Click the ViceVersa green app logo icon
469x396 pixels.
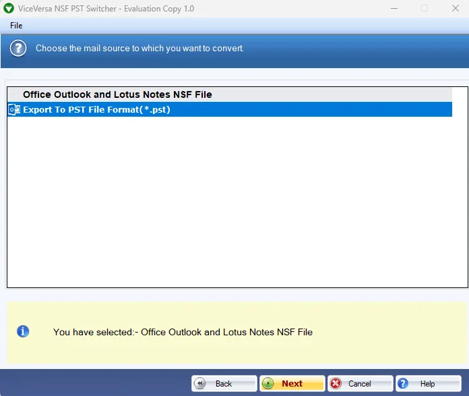point(9,8)
